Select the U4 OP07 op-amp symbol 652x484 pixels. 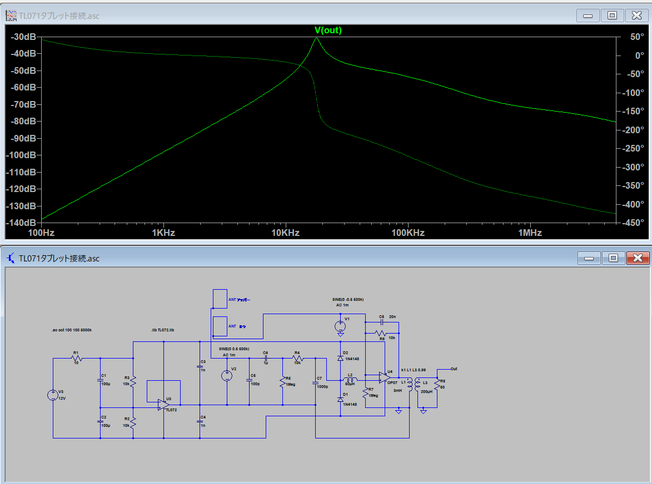click(385, 377)
